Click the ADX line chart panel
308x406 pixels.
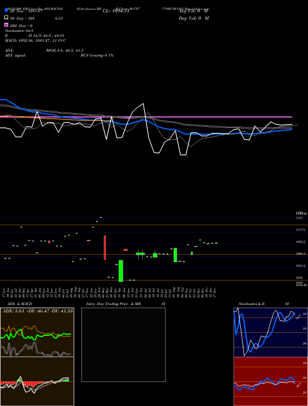[x=37, y=332]
